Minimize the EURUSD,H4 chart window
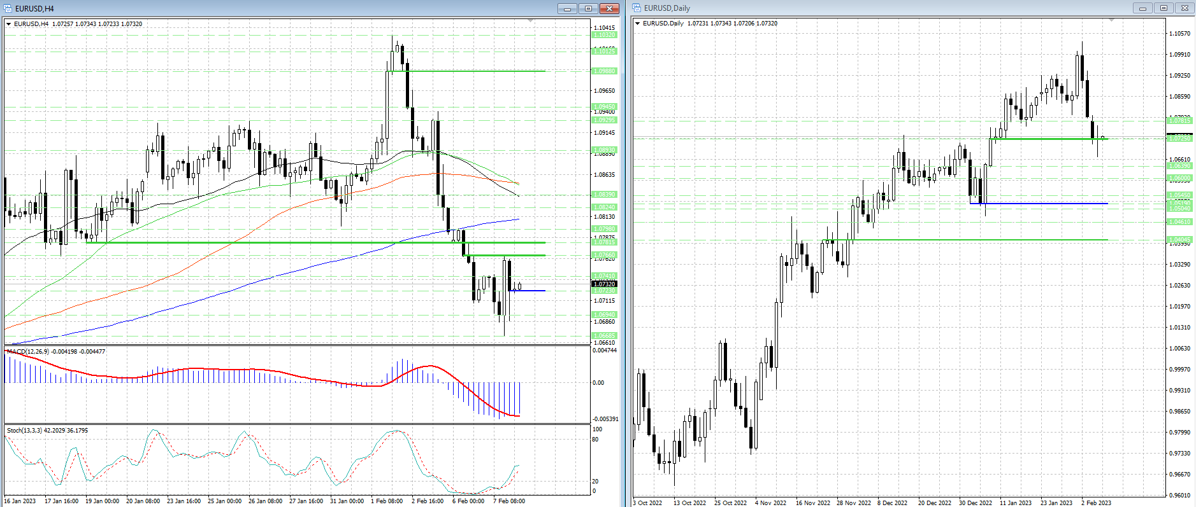1196x507 pixels. (x=566, y=8)
